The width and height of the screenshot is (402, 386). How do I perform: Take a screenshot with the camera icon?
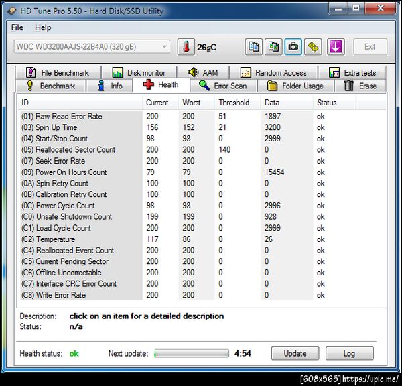click(293, 47)
